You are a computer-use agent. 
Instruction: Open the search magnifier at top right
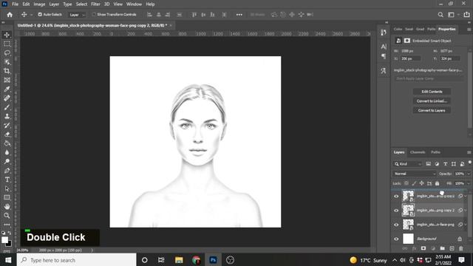[440, 15]
